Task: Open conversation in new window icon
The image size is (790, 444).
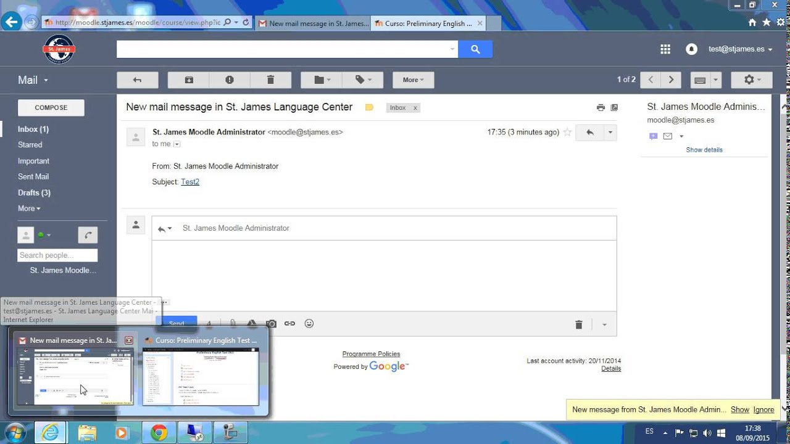Action: pyautogui.click(x=614, y=107)
